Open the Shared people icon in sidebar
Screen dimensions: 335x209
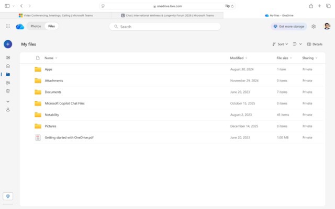[x=8, y=83]
